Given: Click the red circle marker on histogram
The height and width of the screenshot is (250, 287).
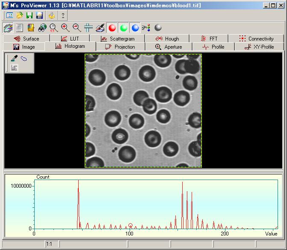Looking at the screenshot, I should [x=130, y=225].
